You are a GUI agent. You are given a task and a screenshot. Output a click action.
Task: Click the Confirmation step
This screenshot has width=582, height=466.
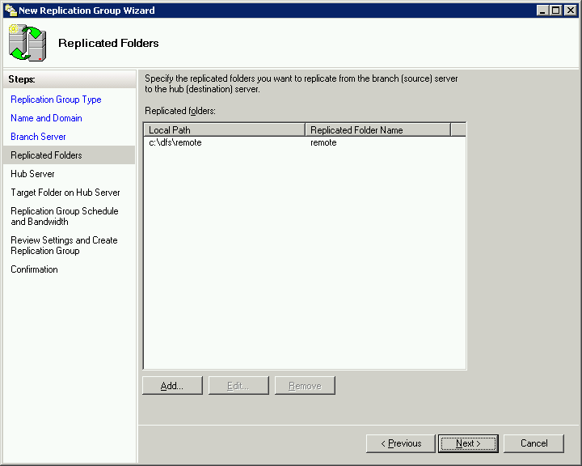34,269
